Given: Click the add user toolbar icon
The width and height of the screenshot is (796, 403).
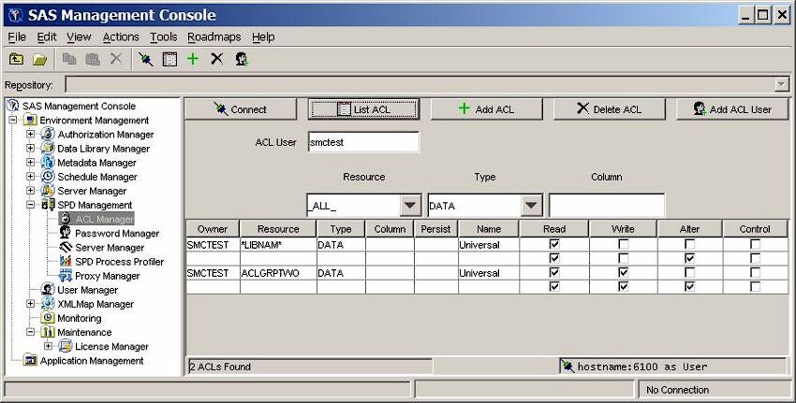Looking at the screenshot, I should click(242, 60).
